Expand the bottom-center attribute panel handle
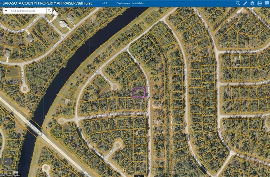Viewport: 270px width, 177px height. [x=139, y=176]
